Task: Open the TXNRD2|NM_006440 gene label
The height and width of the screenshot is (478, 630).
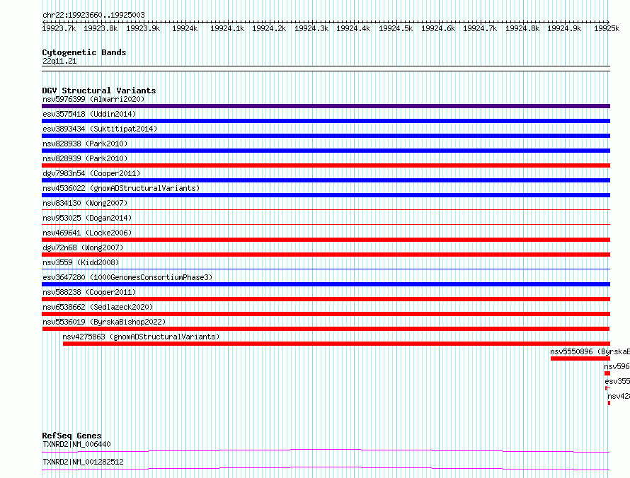Action: pos(76,444)
